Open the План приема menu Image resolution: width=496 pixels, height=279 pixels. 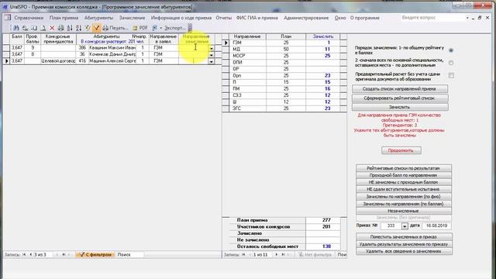click(x=64, y=18)
